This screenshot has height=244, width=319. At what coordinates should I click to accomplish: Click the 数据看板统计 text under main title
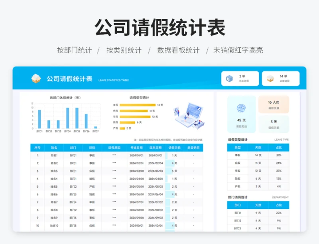(x=178, y=50)
